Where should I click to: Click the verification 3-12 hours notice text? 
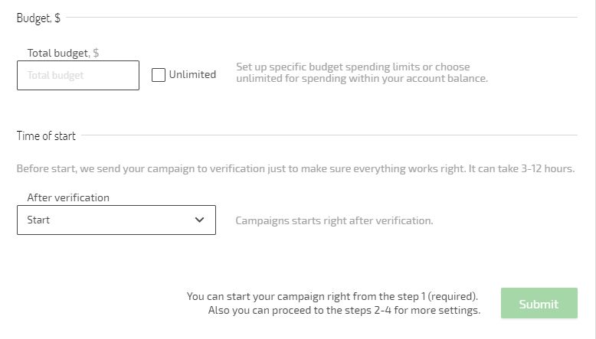coord(296,168)
